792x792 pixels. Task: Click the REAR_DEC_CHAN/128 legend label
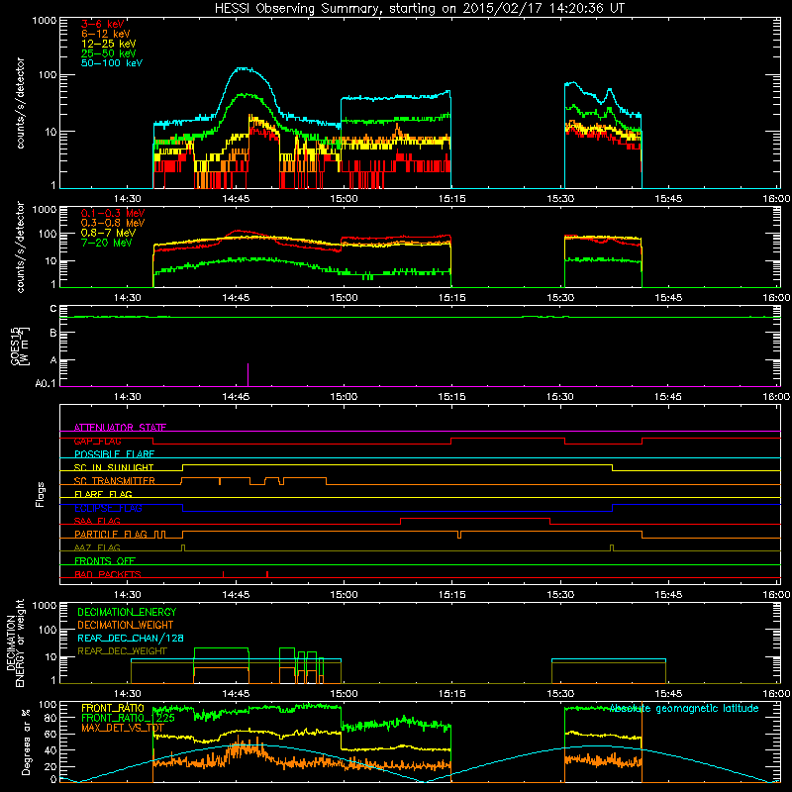coord(131,639)
